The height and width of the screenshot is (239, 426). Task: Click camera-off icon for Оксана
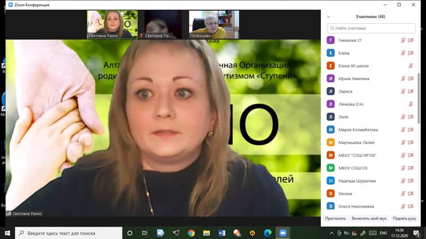click(x=411, y=193)
